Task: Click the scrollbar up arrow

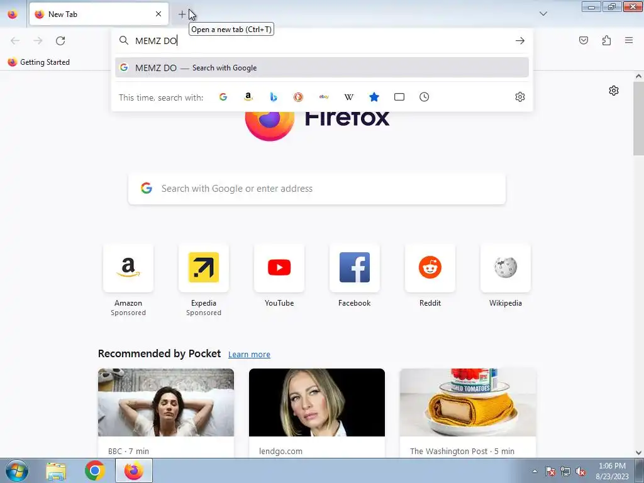Action: [638, 76]
